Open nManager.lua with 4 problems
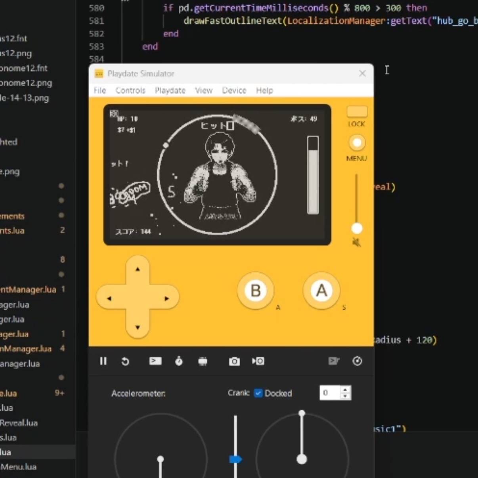Screen dimensions: 478x478 (26, 349)
